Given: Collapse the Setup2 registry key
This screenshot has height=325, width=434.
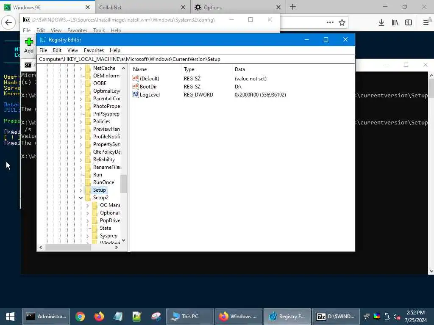Looking at the screenshot, I should point(81,198).
